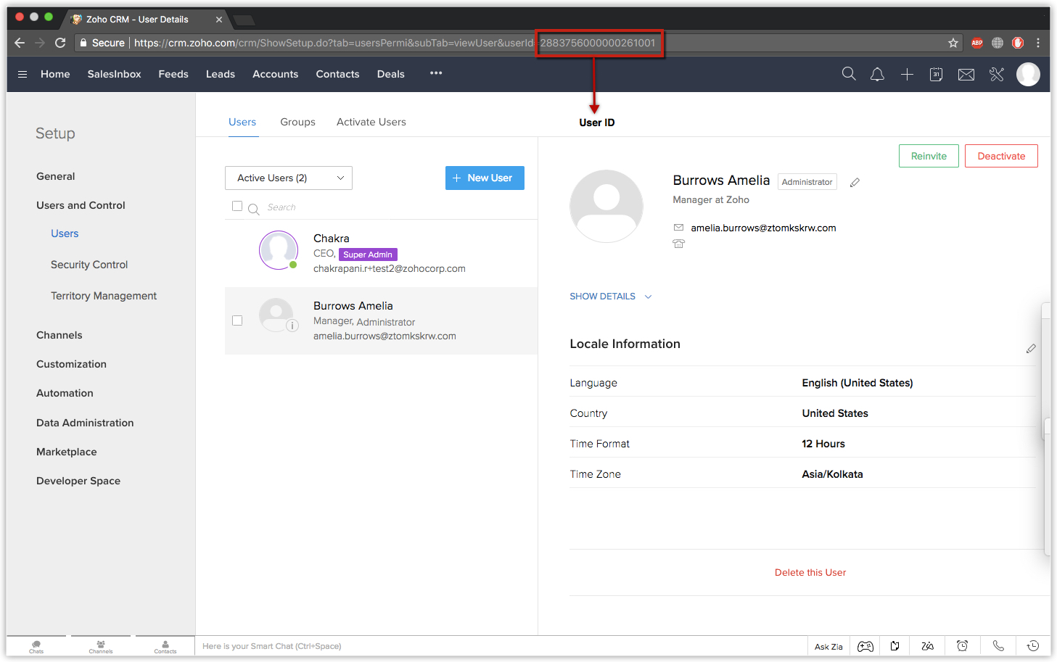Reload the browser page
The image size is (1057, 662).
60,43
